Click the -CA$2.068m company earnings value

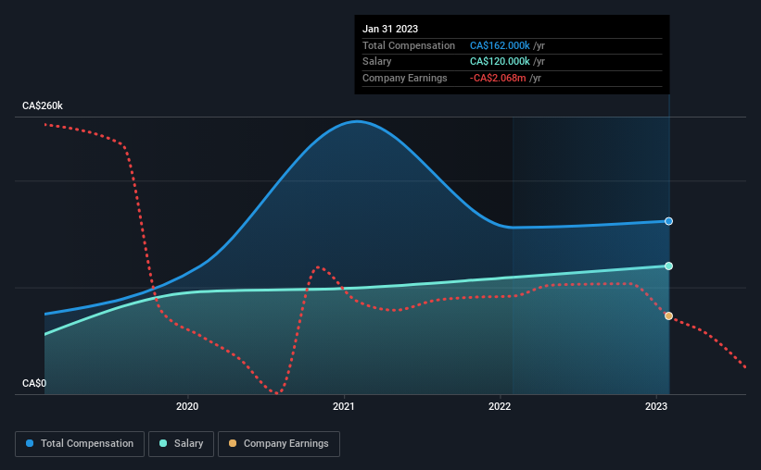(x=498, y=78)
